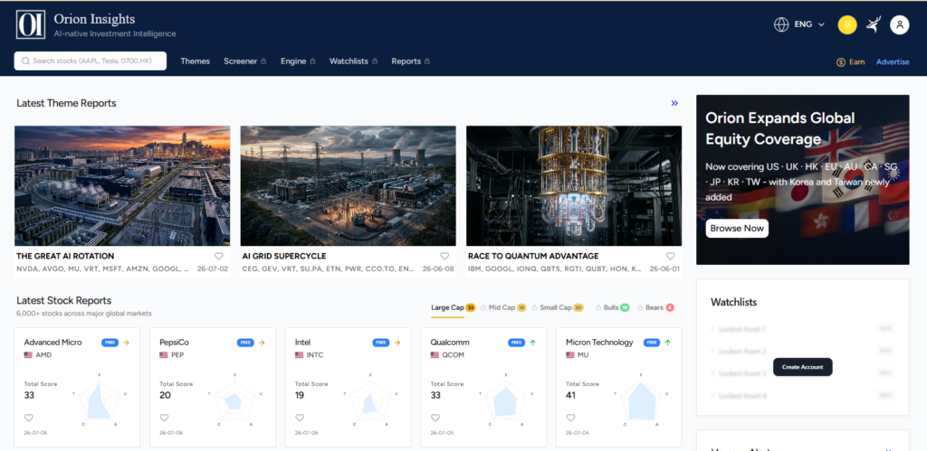Open the user profile avatar icon
Viewport: 927px width, 451px height.
point(899,24)
